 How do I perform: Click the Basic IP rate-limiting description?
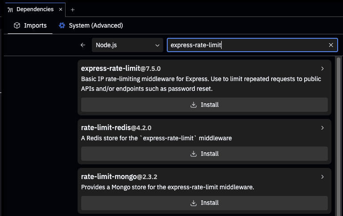[x=201, y=84]
